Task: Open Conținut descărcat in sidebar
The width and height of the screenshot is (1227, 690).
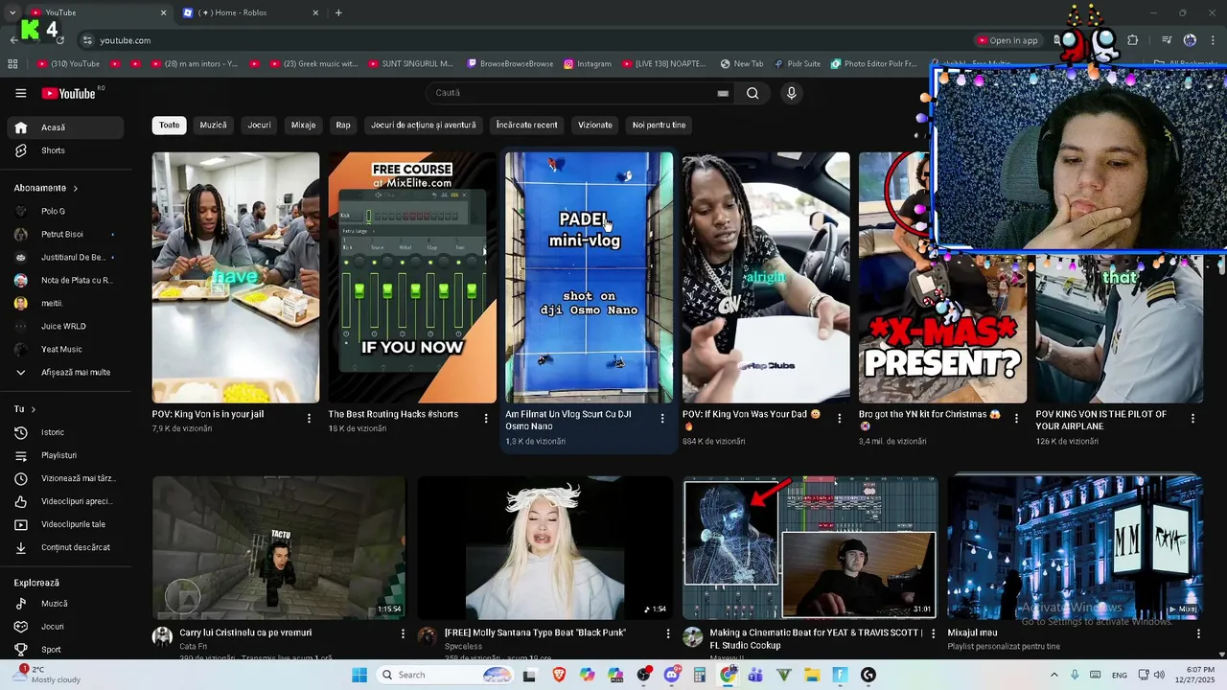Action: click(x=65, y=547)
